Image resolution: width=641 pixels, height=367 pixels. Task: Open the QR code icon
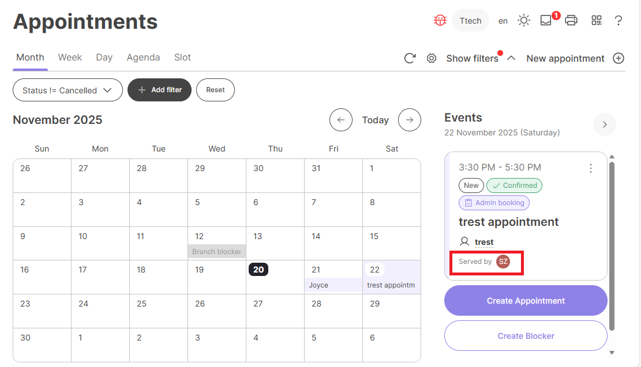[x=597, y=21]
